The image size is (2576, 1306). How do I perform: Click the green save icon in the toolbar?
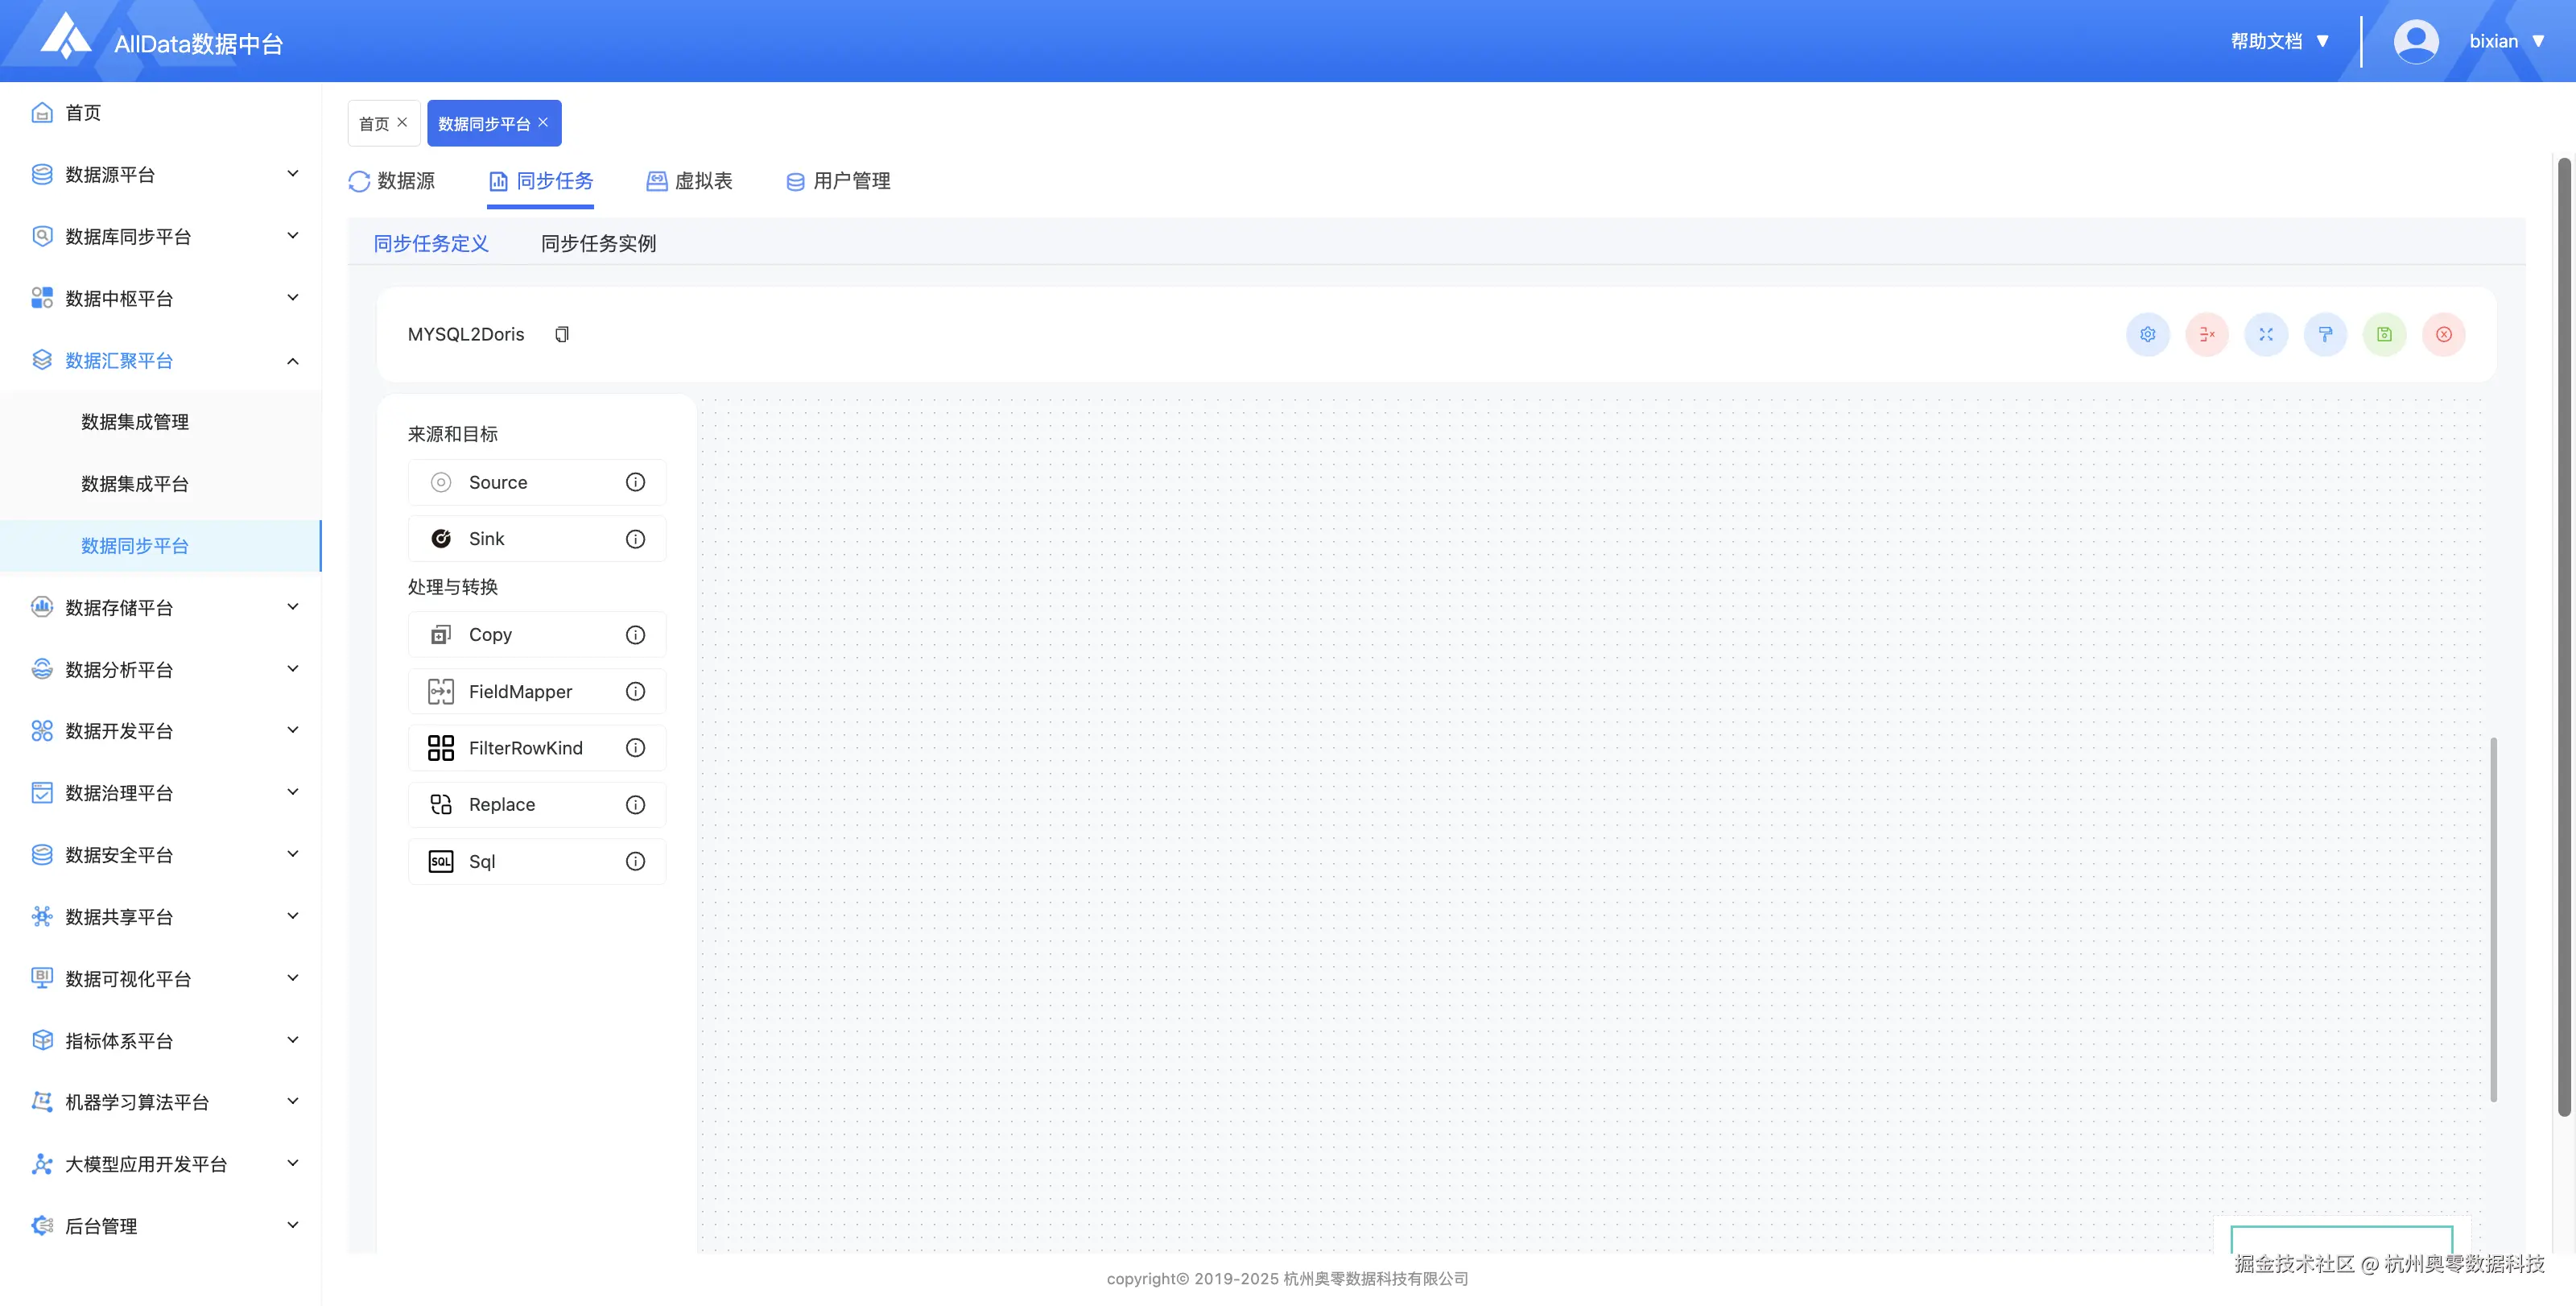pyautogui.click(x=2384, y=334)
